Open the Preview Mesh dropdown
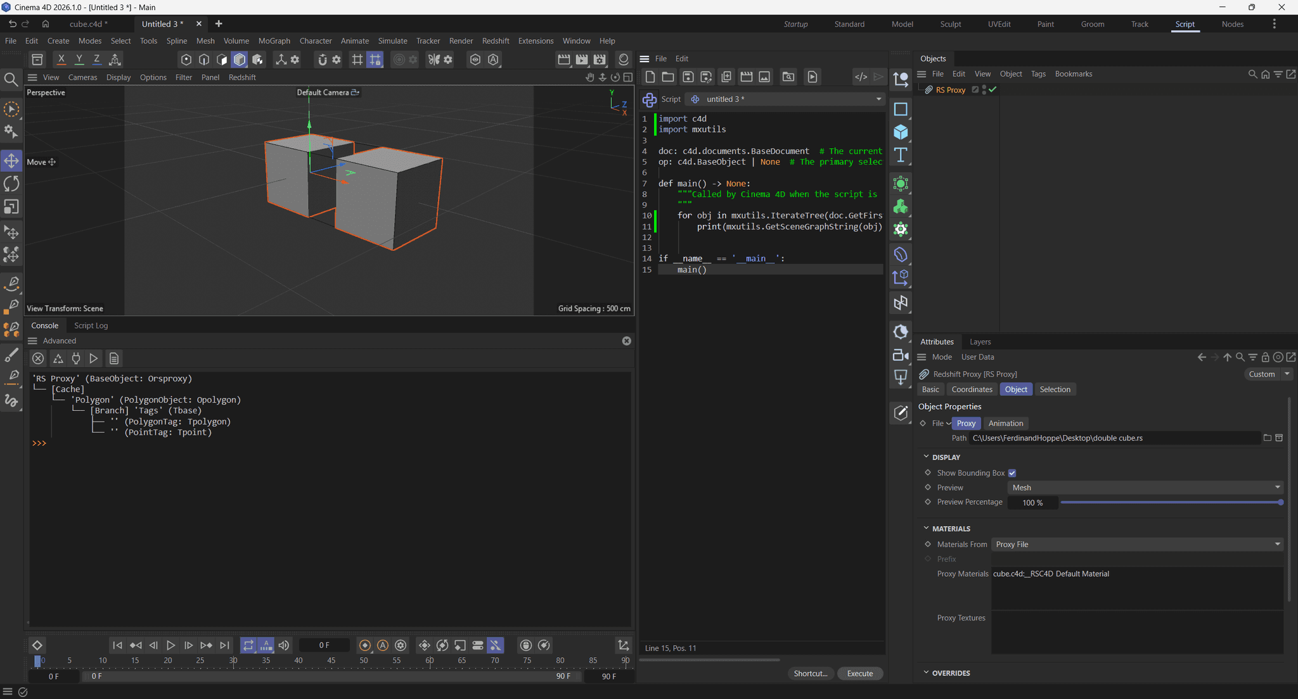The height and width of the screenshot is (699, 1298). coord(1146,488)
